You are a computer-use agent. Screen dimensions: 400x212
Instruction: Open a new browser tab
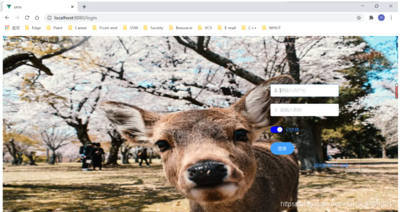tap(84, 7)
